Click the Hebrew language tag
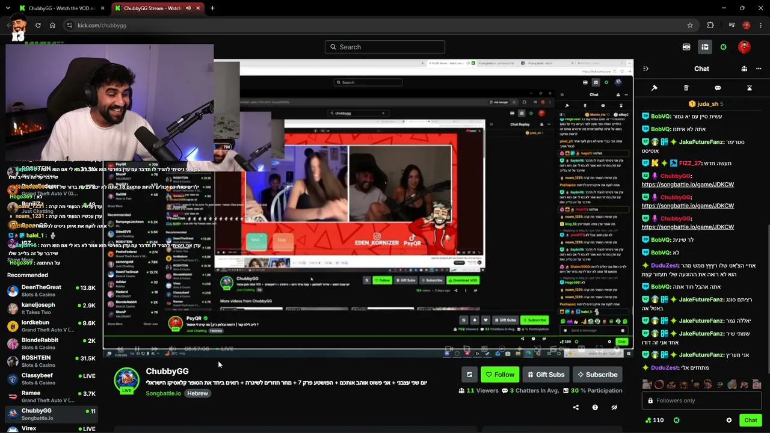This screenshot has width=770, height=433. click(x=197, y=393)
